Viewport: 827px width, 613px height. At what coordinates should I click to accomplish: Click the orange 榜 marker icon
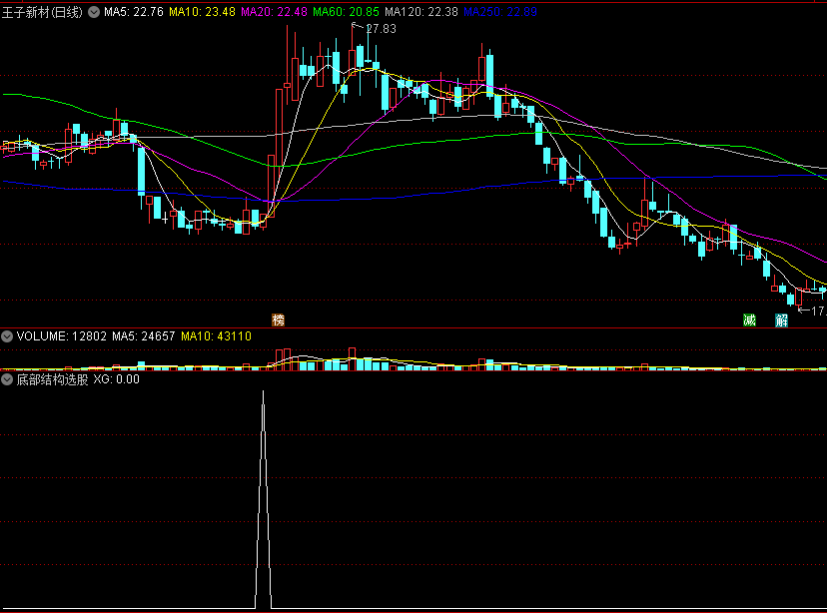tap(278, 319)
